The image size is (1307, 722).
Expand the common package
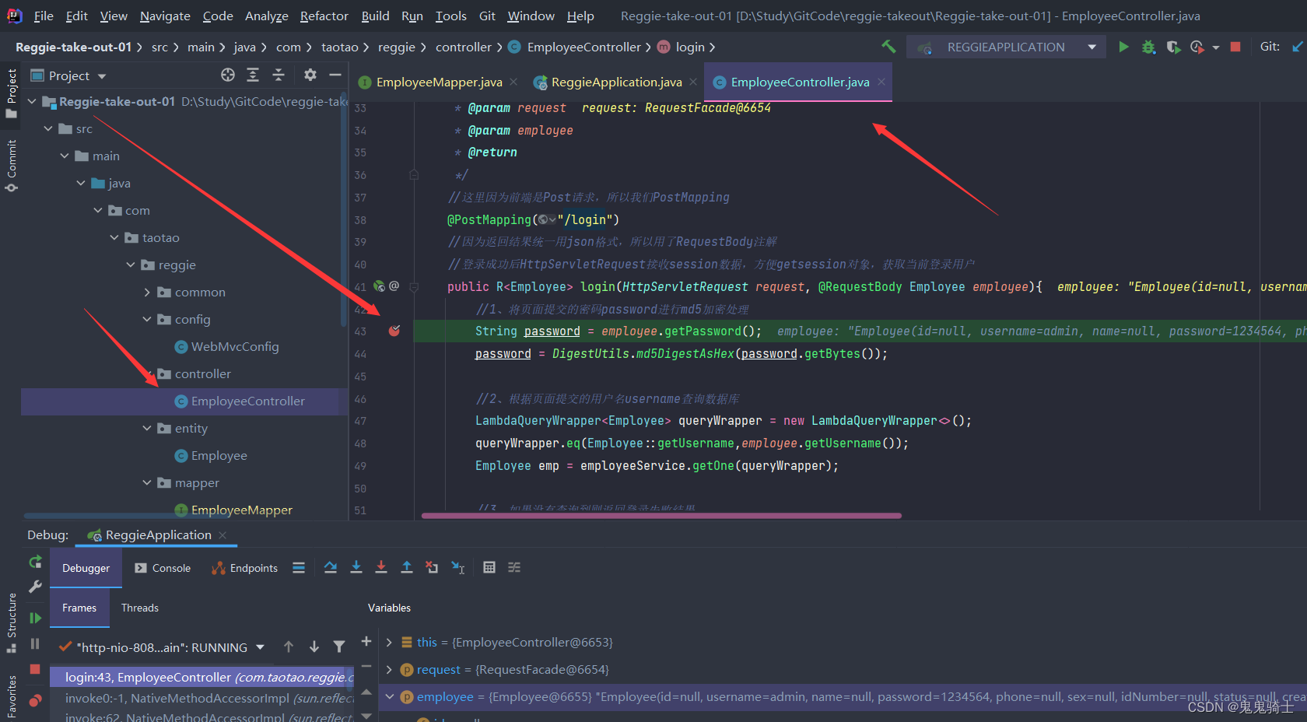[x=147, y=293]
